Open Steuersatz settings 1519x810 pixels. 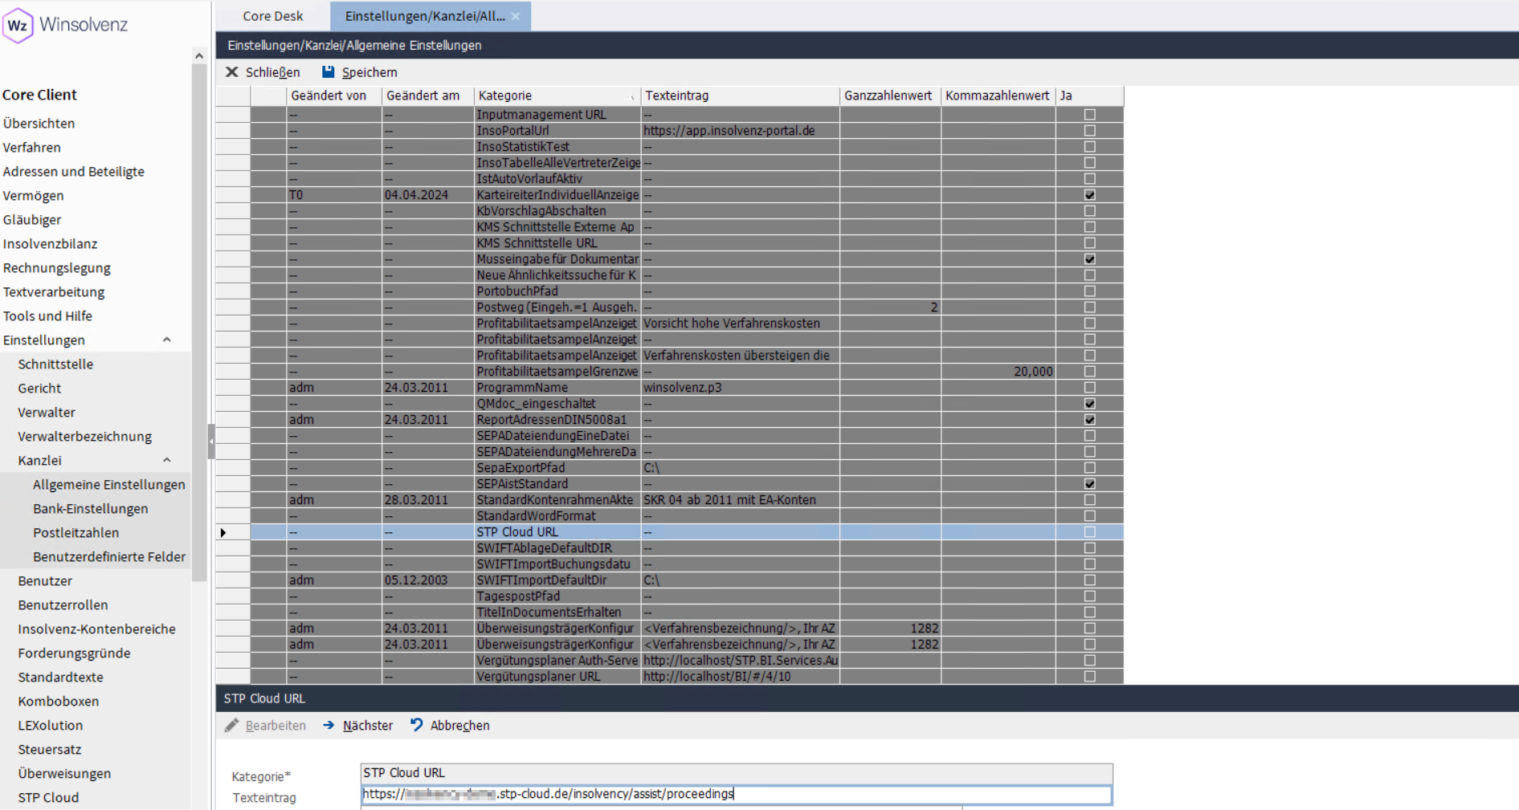[50, 750]
